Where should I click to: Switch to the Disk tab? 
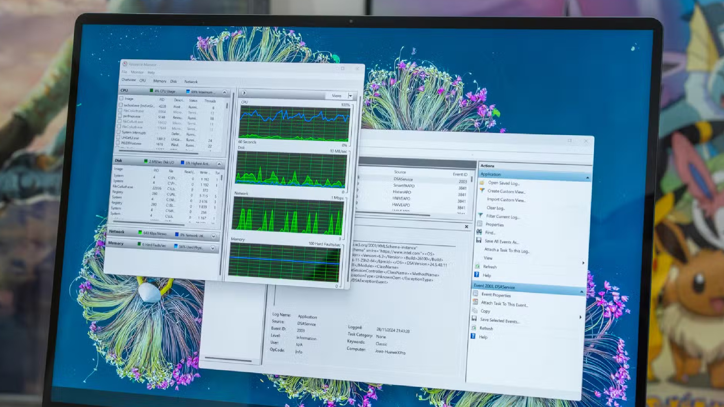173,82
